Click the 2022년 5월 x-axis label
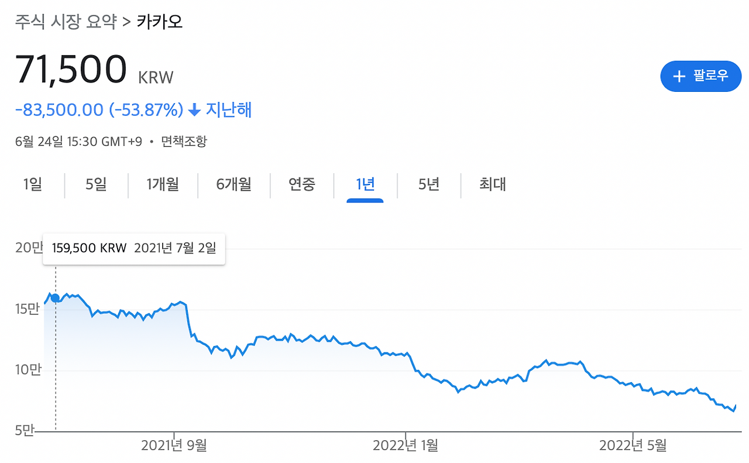749x463 pixels. (x=633, y=446)
